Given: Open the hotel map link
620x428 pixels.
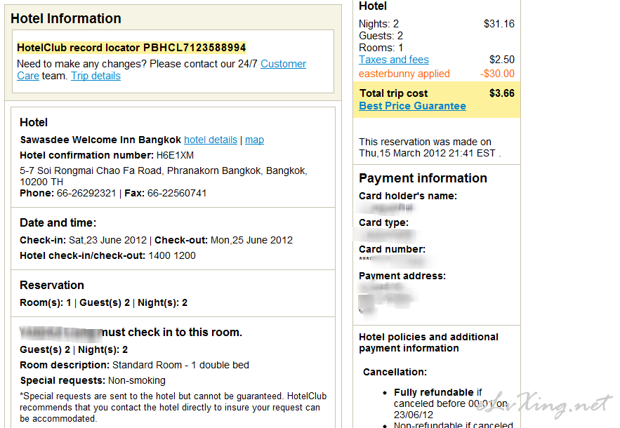Looking at the screenshot, I should [254, 140].
